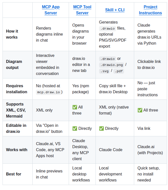Click the "Claude Code" table cell
The height and width of the screenshot is (190, 168).
click(111, 150)
